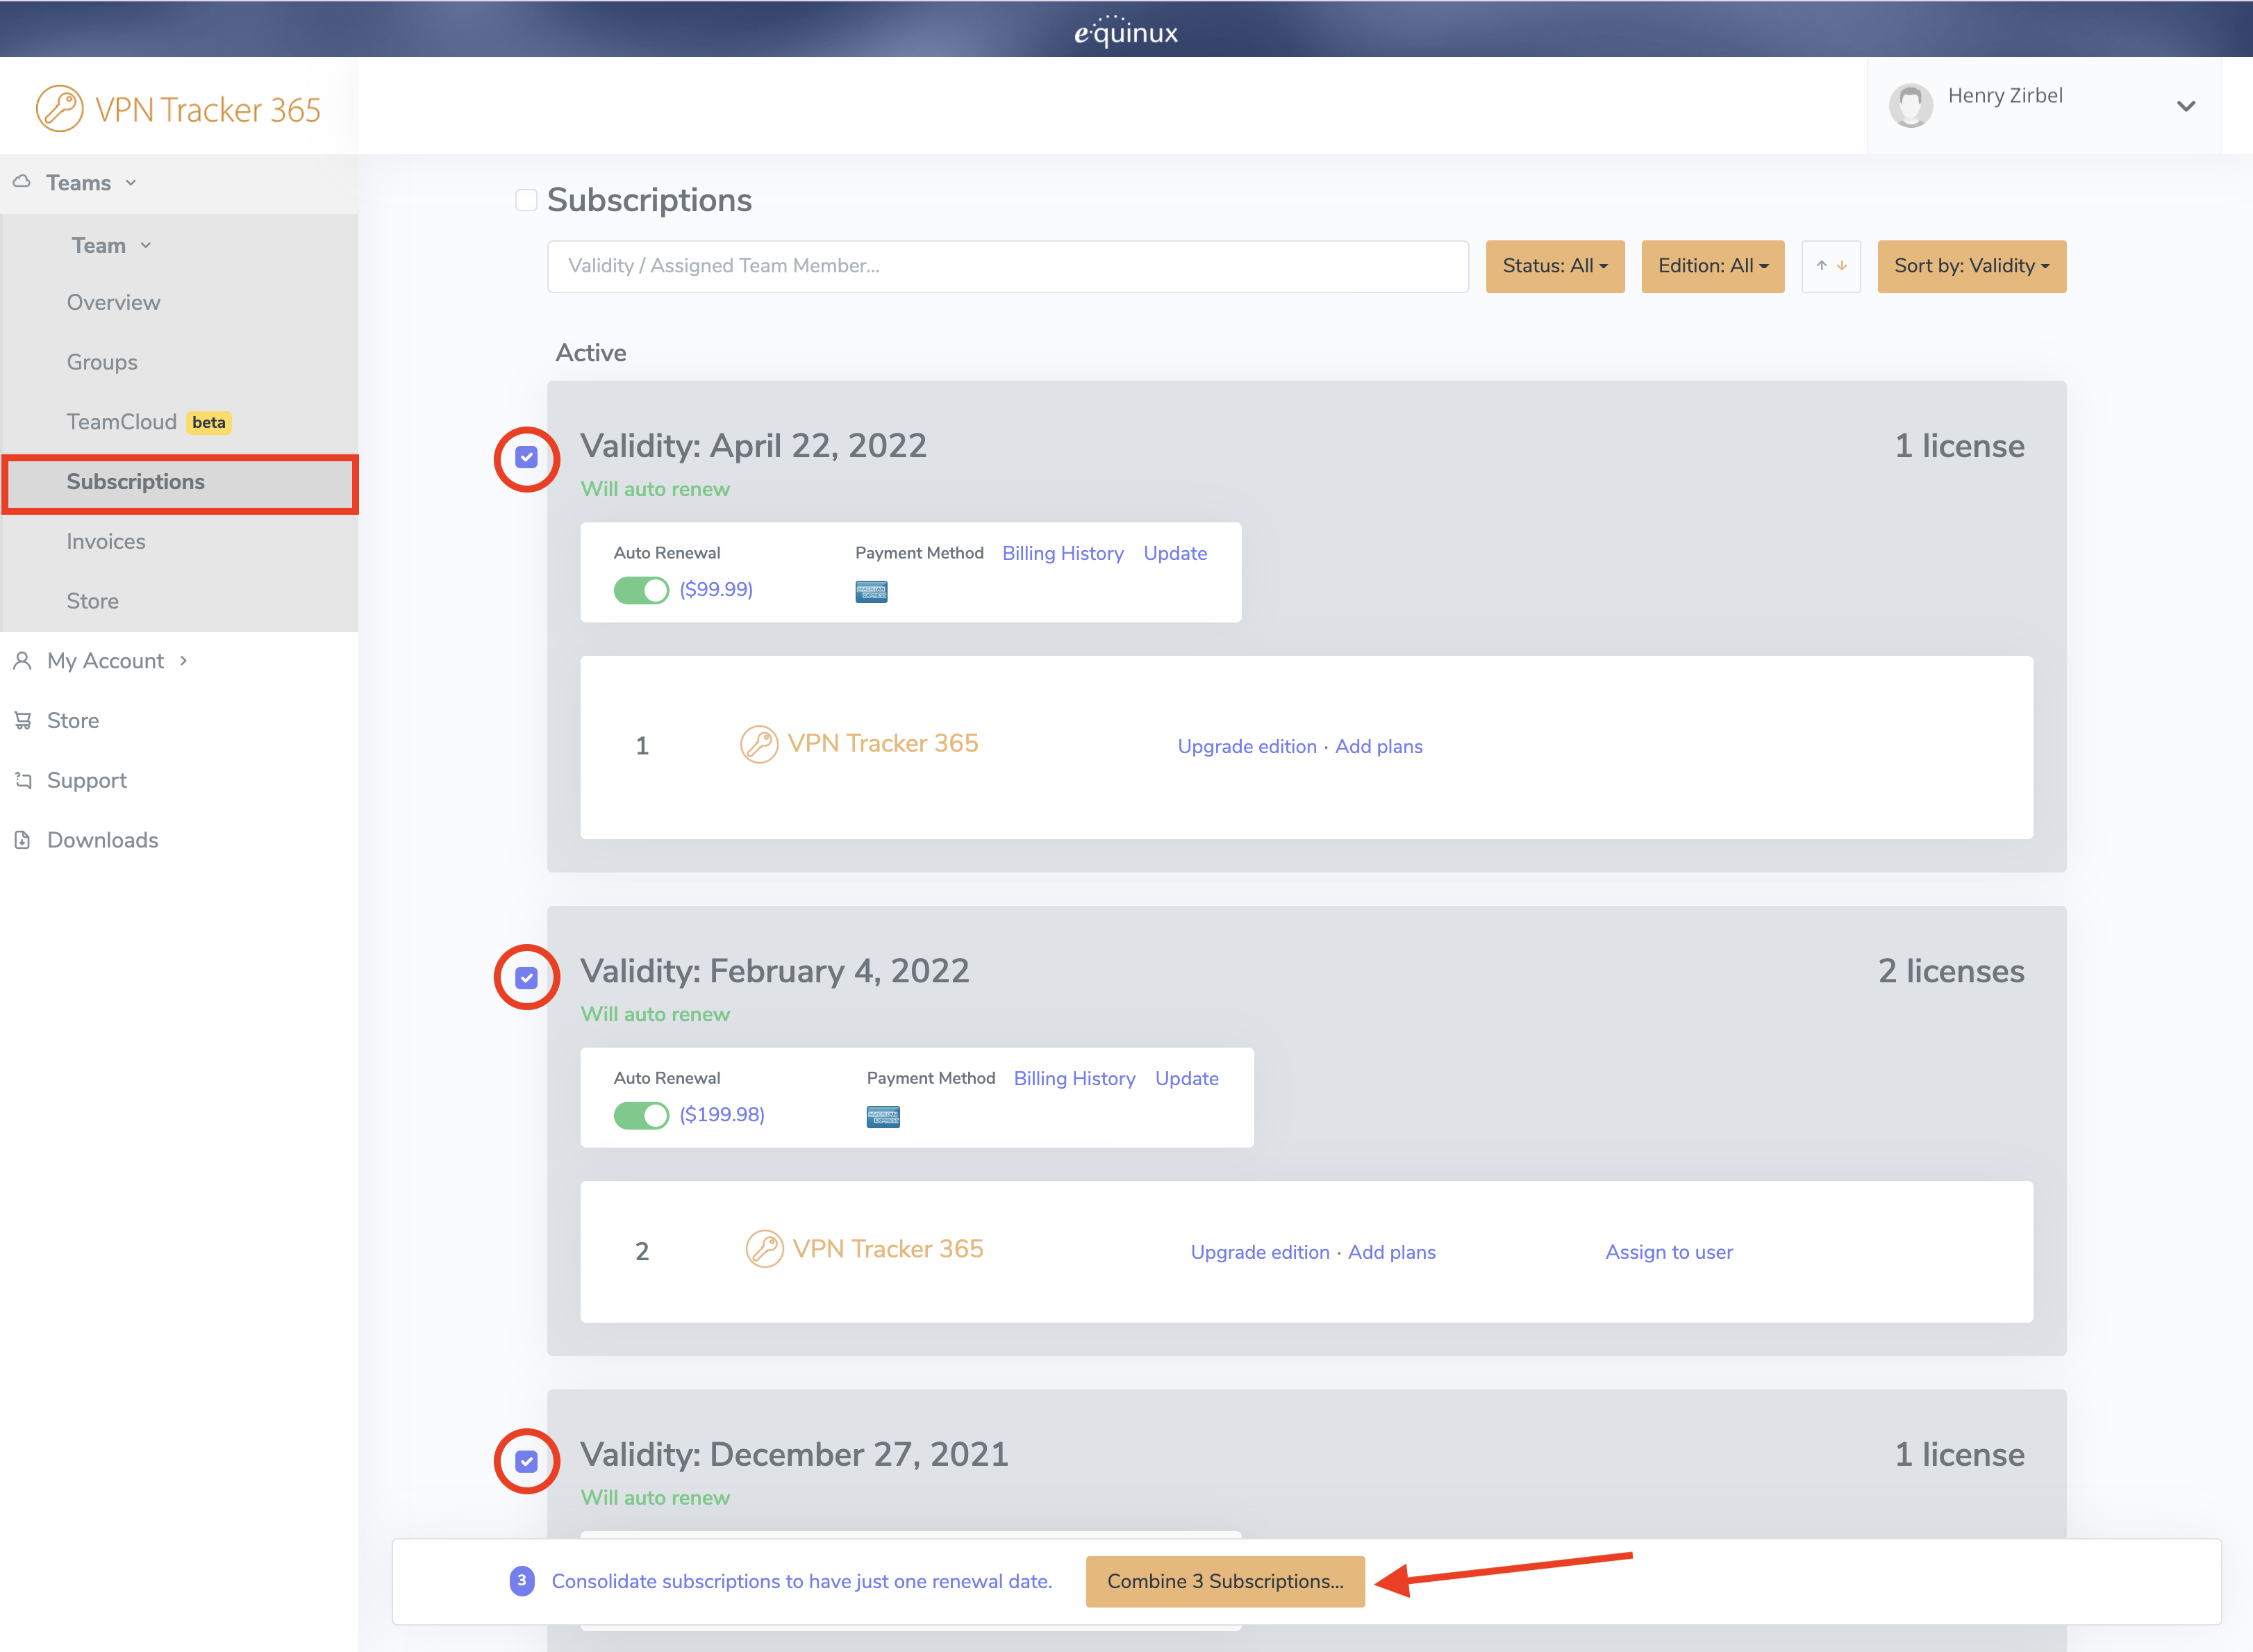Click Henry Zirbel's avatar image

pyautogui.click(x=1910, y=105)
